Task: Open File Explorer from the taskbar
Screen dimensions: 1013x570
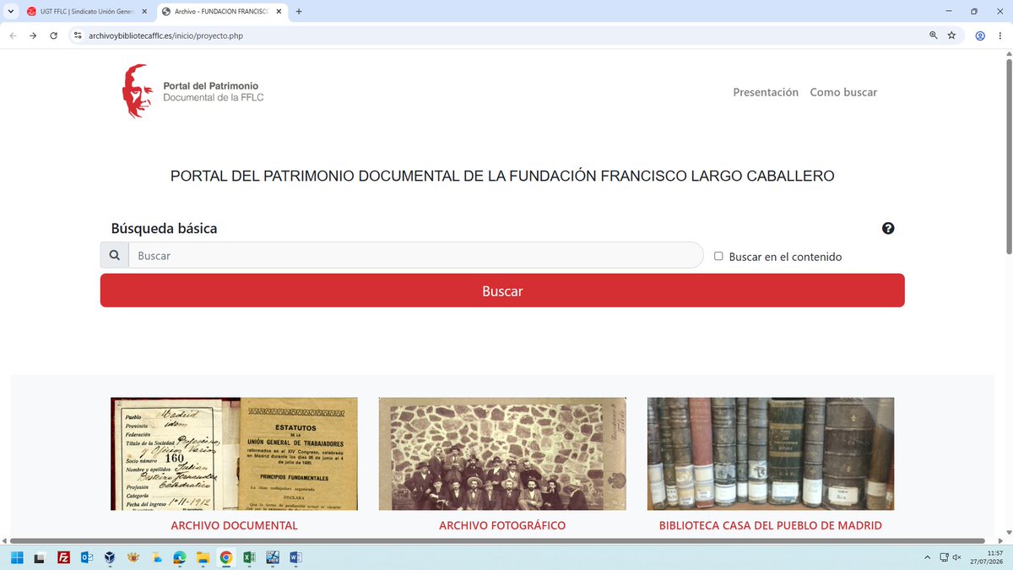Action: pyautogui.click(x=203, y=557)
